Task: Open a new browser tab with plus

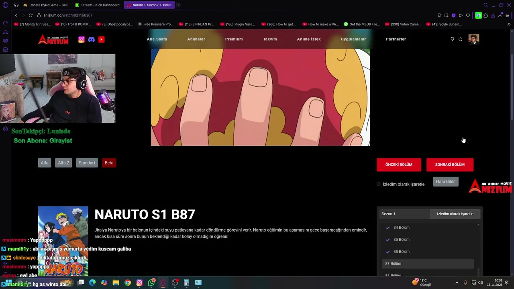Action: (178, 5)
